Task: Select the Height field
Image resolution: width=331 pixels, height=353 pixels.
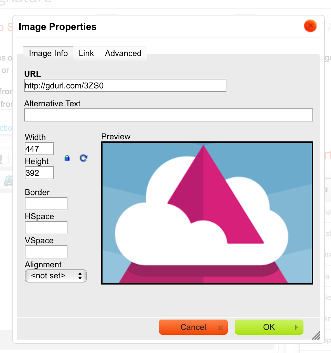Action: [39, 173]
